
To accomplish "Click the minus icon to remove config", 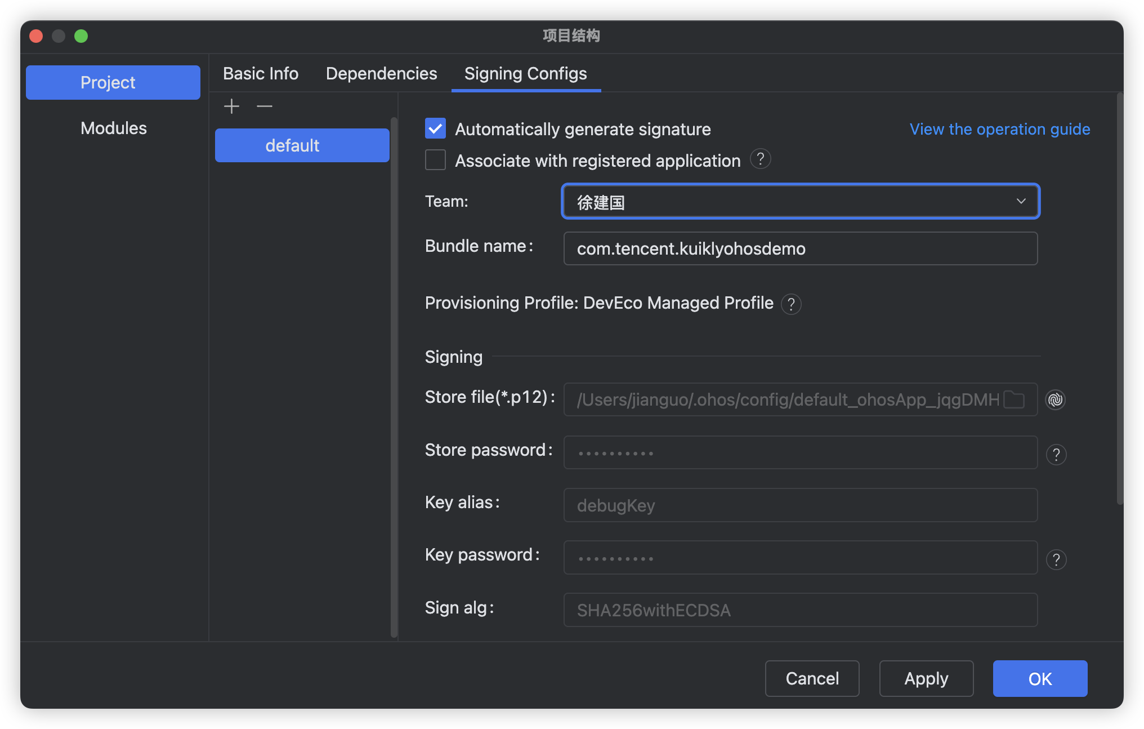I will tap(264, 106).
